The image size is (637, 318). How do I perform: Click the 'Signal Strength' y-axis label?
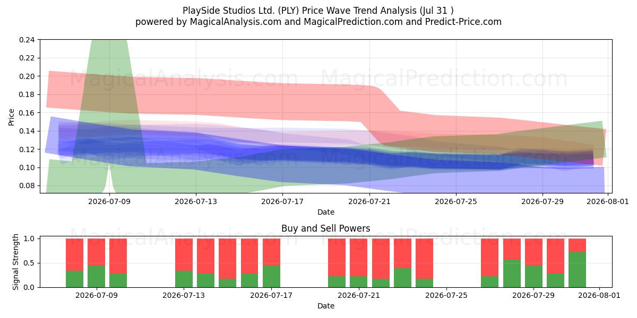tap(16, 262)
